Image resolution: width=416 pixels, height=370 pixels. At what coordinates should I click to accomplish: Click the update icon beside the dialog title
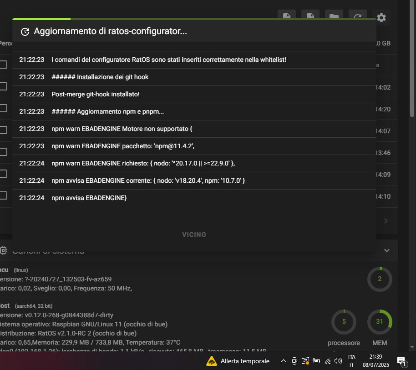click(x=25, y=31)
